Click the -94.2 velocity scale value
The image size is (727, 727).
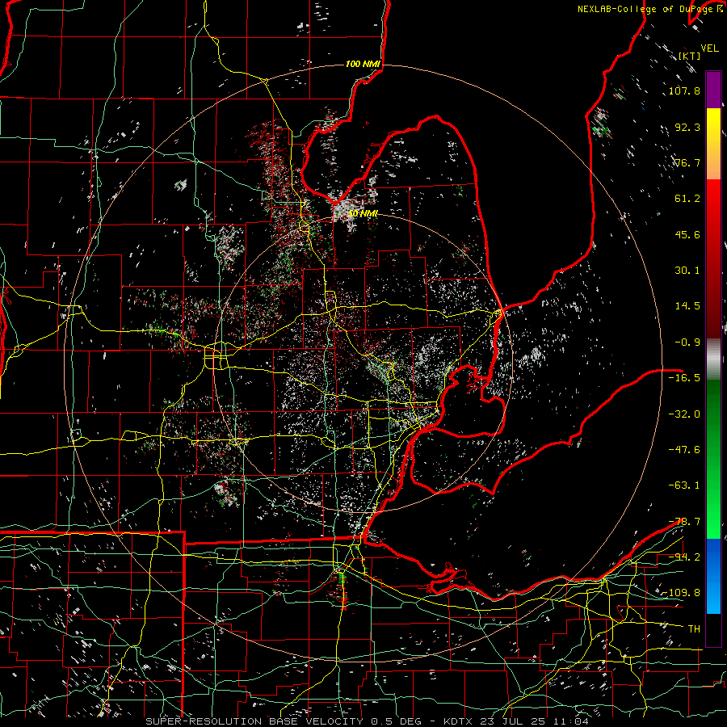click(684, 557)
